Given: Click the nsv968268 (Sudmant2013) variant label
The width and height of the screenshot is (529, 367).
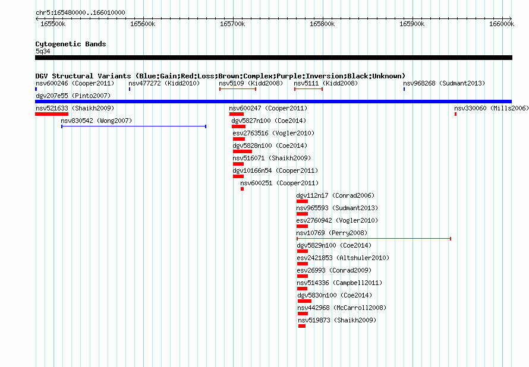Looking at the screenshot, I should [444, 83].
